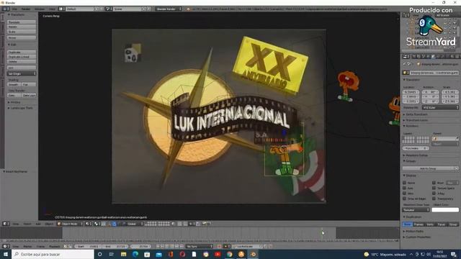Expand the Motion Paths panel
The width and height of the screenshot is (461, 259).
pyautogui.click(x=415, y=232)
